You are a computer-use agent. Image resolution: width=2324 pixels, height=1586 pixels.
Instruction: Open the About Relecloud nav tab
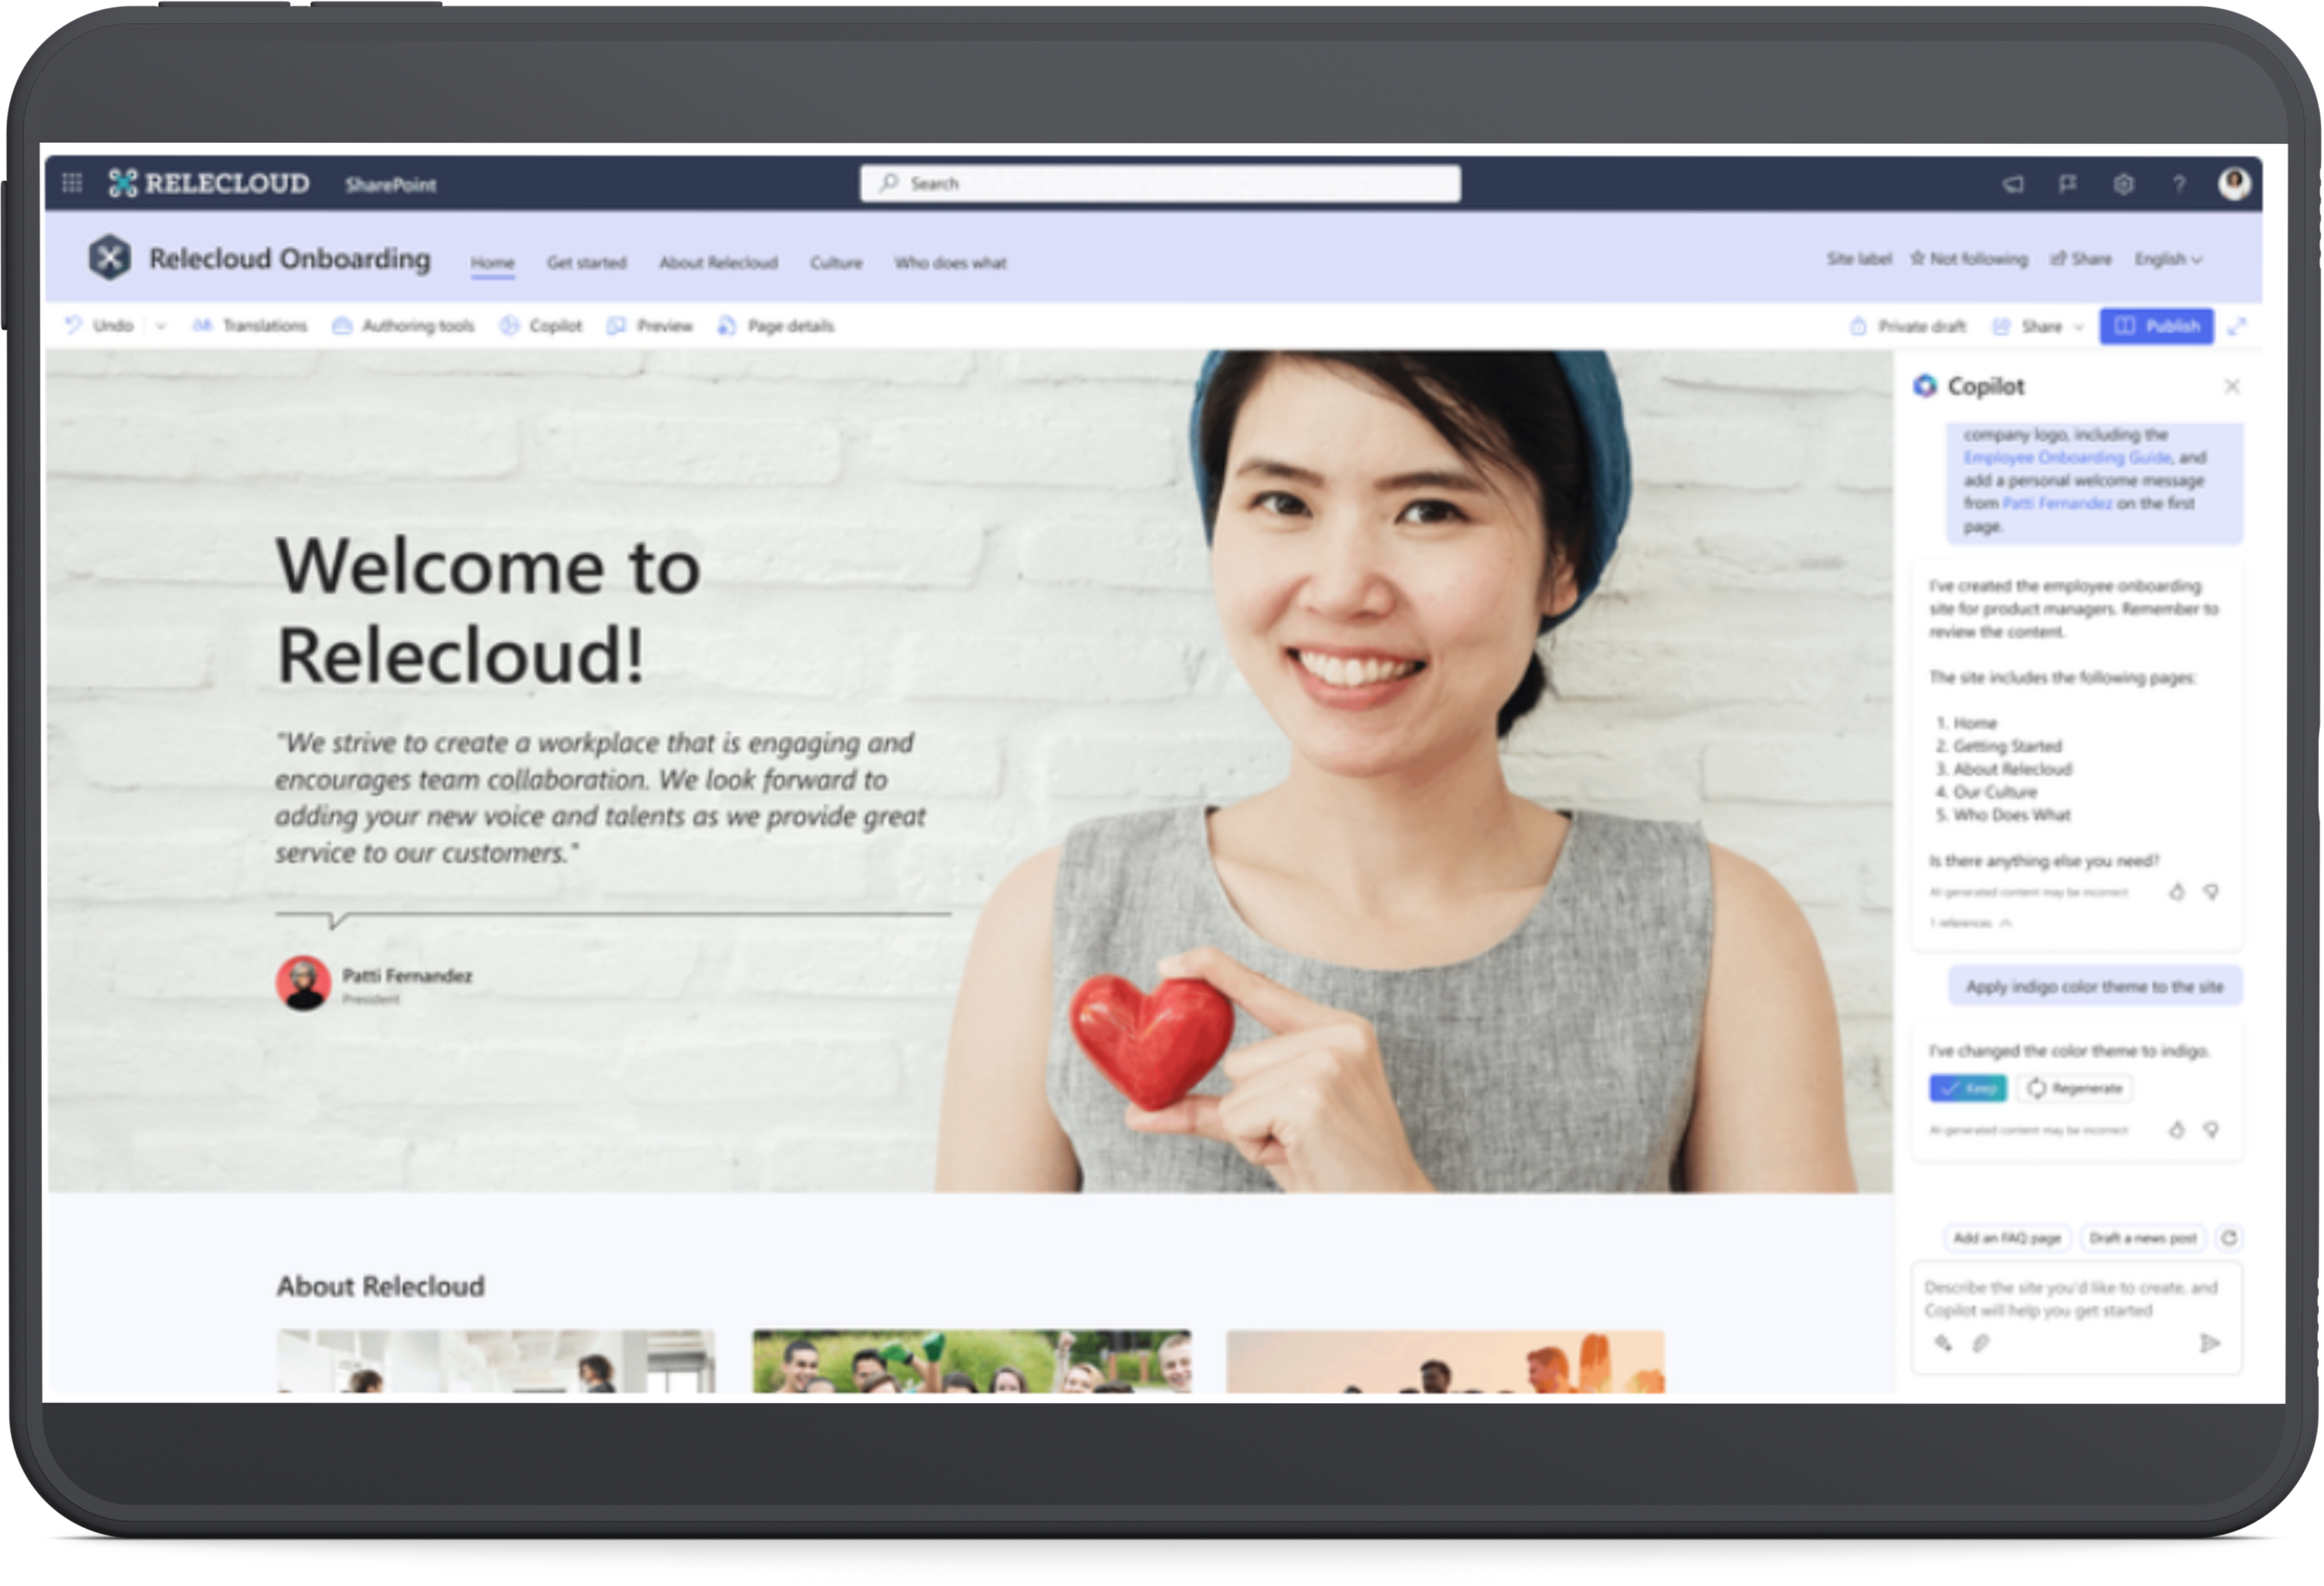point(718,262)
